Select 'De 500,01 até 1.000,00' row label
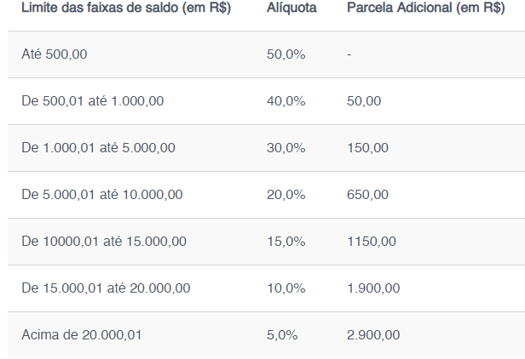Viewport: 525px width, 359px height. [92, 101]
